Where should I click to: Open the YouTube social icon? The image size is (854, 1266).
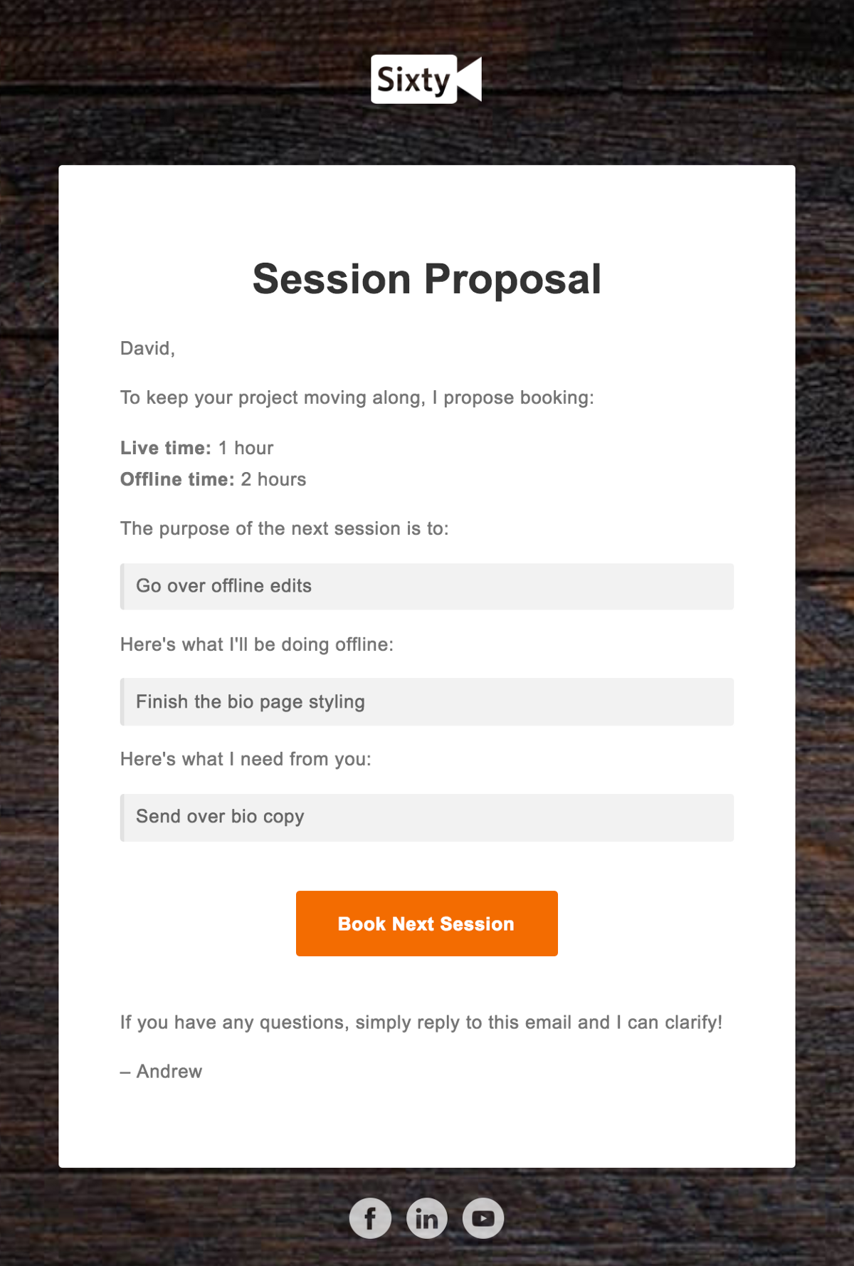[x=483, y=1218]
